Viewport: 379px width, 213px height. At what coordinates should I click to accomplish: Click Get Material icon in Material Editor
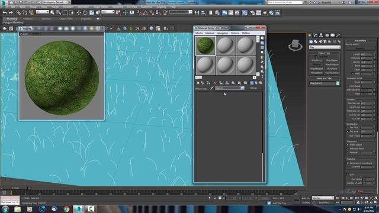point(198,83)
